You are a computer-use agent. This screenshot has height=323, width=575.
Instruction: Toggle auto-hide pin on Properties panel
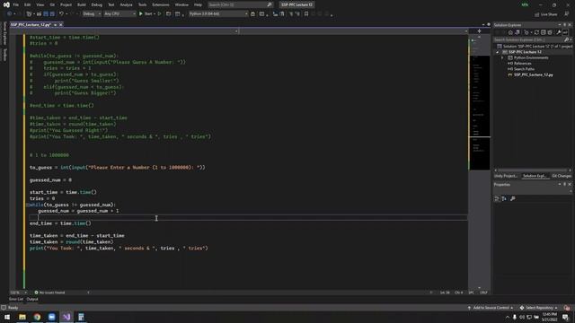[565, 185]
